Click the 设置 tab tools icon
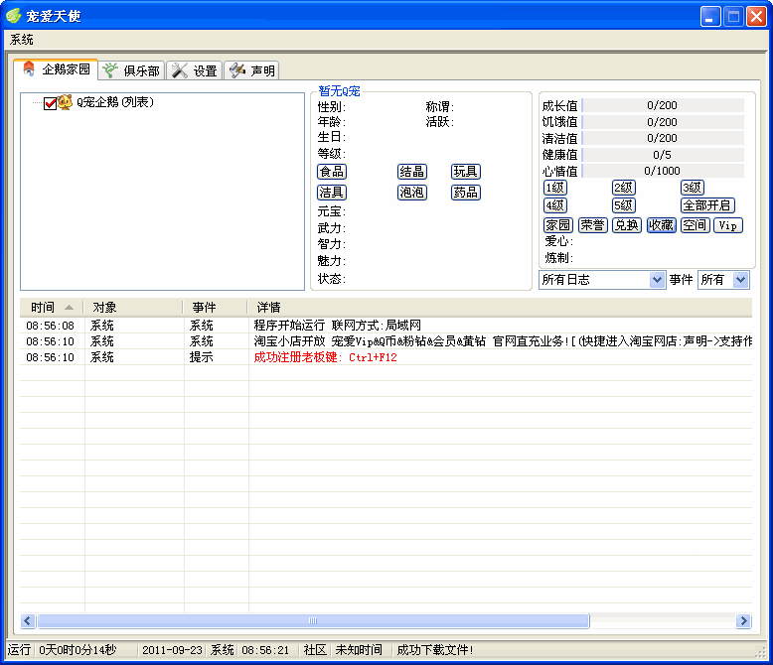This screenshot has width=773, height=665. (179, 70)
